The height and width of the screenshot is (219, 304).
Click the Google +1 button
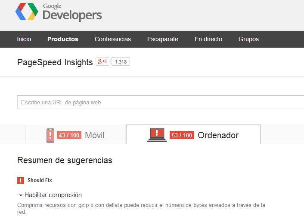click(102, 61)
